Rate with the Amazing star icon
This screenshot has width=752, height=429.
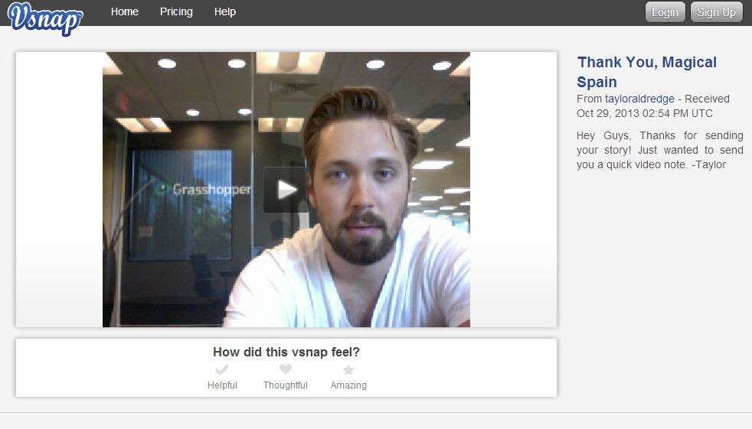348,370
